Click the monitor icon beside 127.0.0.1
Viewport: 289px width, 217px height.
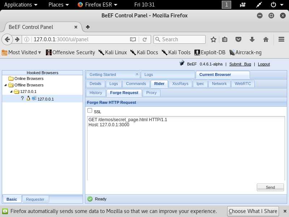point(34,98)
